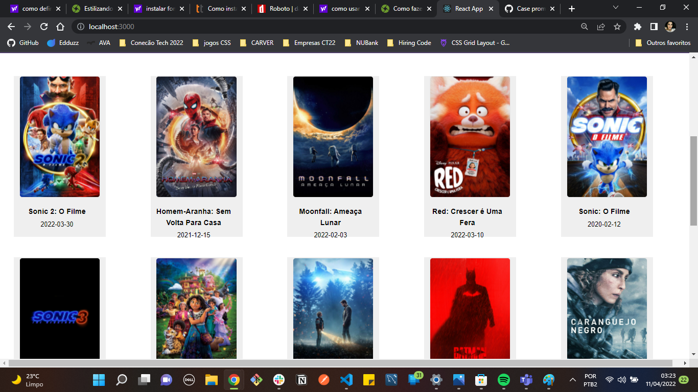The width and height of the screenshot is (698, 392).
Task: Close the Roboto tab
Action: point(306,9)
